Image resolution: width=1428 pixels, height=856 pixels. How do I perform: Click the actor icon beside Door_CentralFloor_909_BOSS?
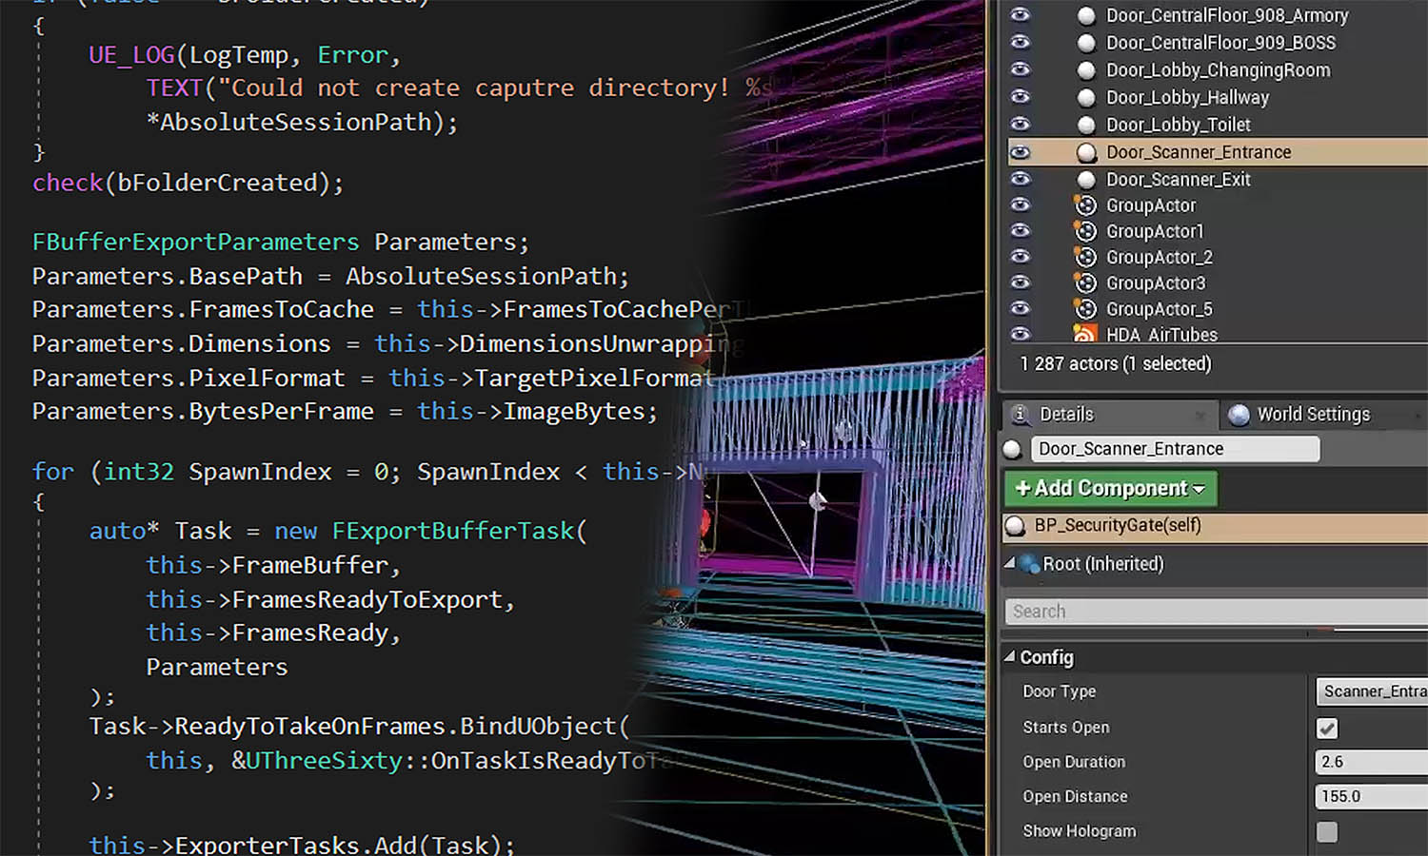pyautogui.click(x=1086, y=43)
